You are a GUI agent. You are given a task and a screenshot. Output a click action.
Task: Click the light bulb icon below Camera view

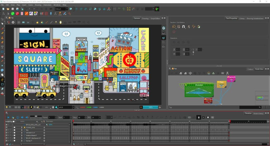coord(7,107)
